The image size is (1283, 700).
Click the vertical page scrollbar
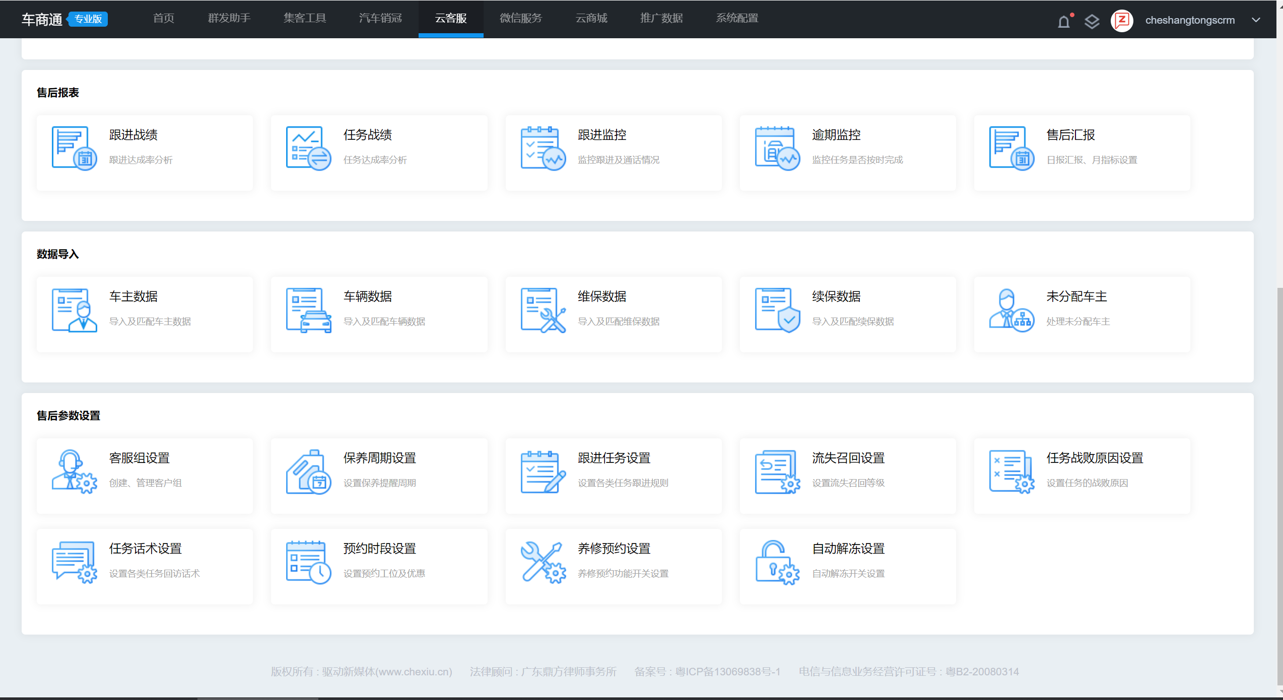(1279, 483)
